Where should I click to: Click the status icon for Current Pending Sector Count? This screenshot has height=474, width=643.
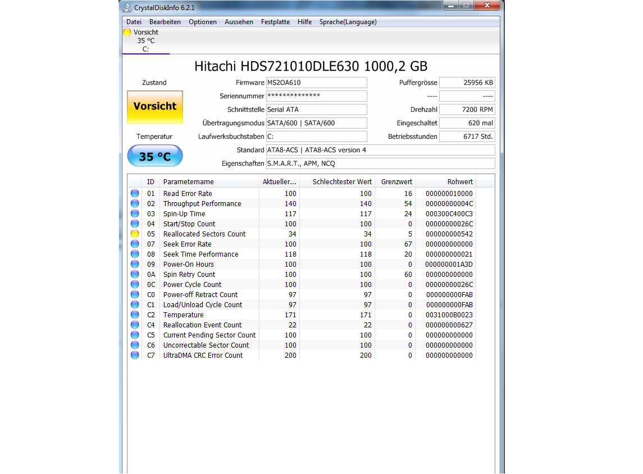(x=135, y=335)
